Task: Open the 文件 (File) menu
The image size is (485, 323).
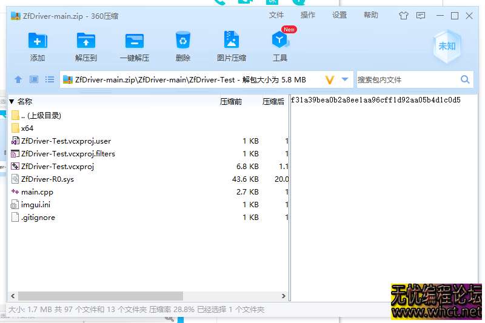Action: click(276, 15)
